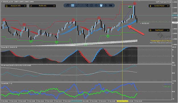Click the green low marker near 13:31
178x103 pixels.
point(56,42)
